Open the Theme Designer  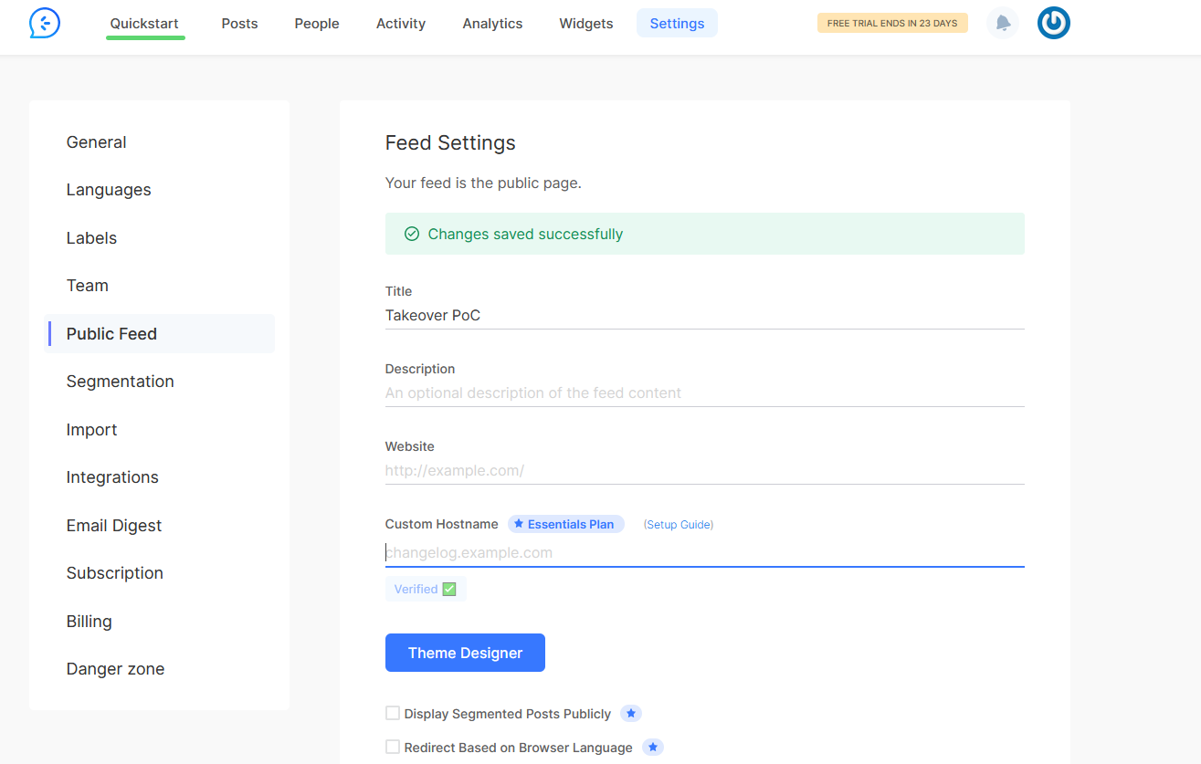(465, 652)
